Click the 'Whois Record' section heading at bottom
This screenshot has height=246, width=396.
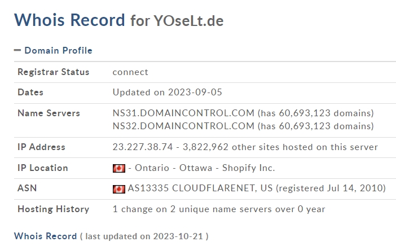tap(46, 236)
